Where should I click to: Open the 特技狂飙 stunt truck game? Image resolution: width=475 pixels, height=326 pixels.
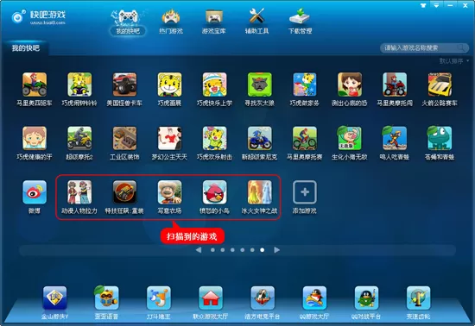pos(124,192)
